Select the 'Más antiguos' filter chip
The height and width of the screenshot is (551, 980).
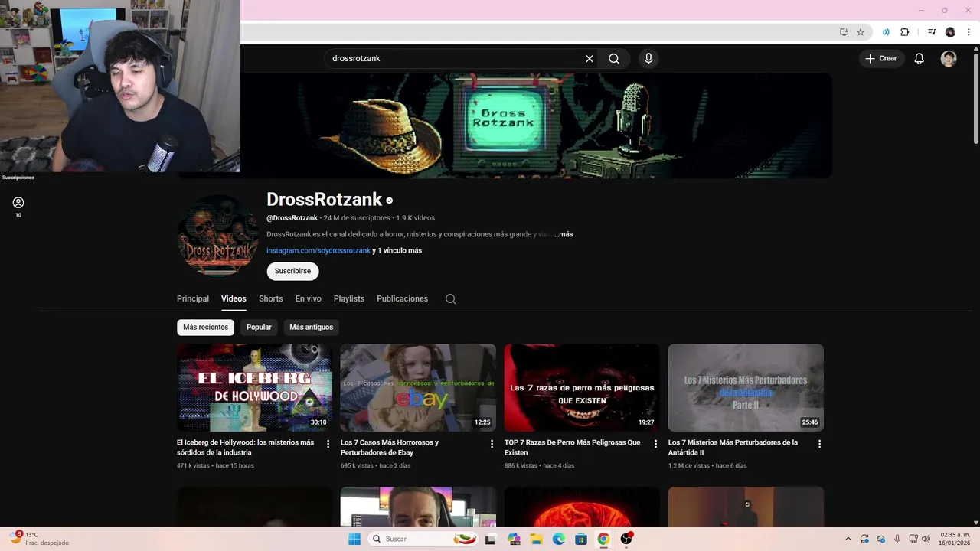312,327
